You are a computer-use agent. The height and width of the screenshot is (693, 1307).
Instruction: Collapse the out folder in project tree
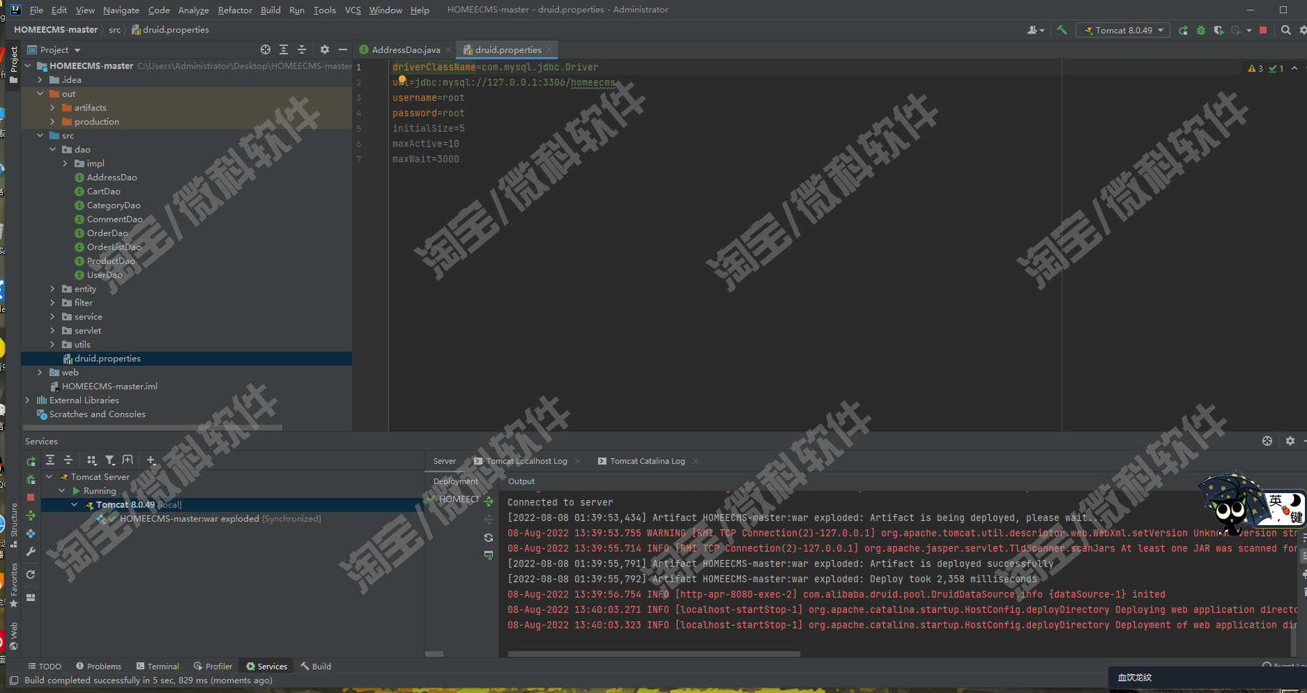[40, 93]
